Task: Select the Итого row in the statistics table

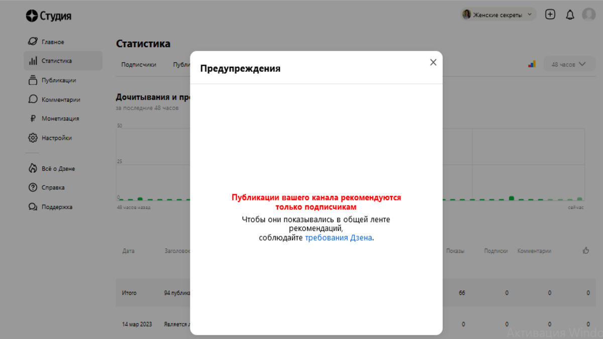Action: 129,292
